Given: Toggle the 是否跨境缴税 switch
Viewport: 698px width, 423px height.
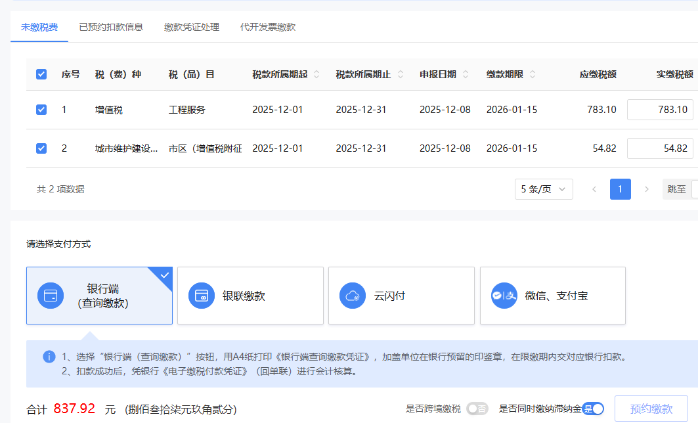Looking at the screenshot, I should pyautogui.click(x=477, y=409).
